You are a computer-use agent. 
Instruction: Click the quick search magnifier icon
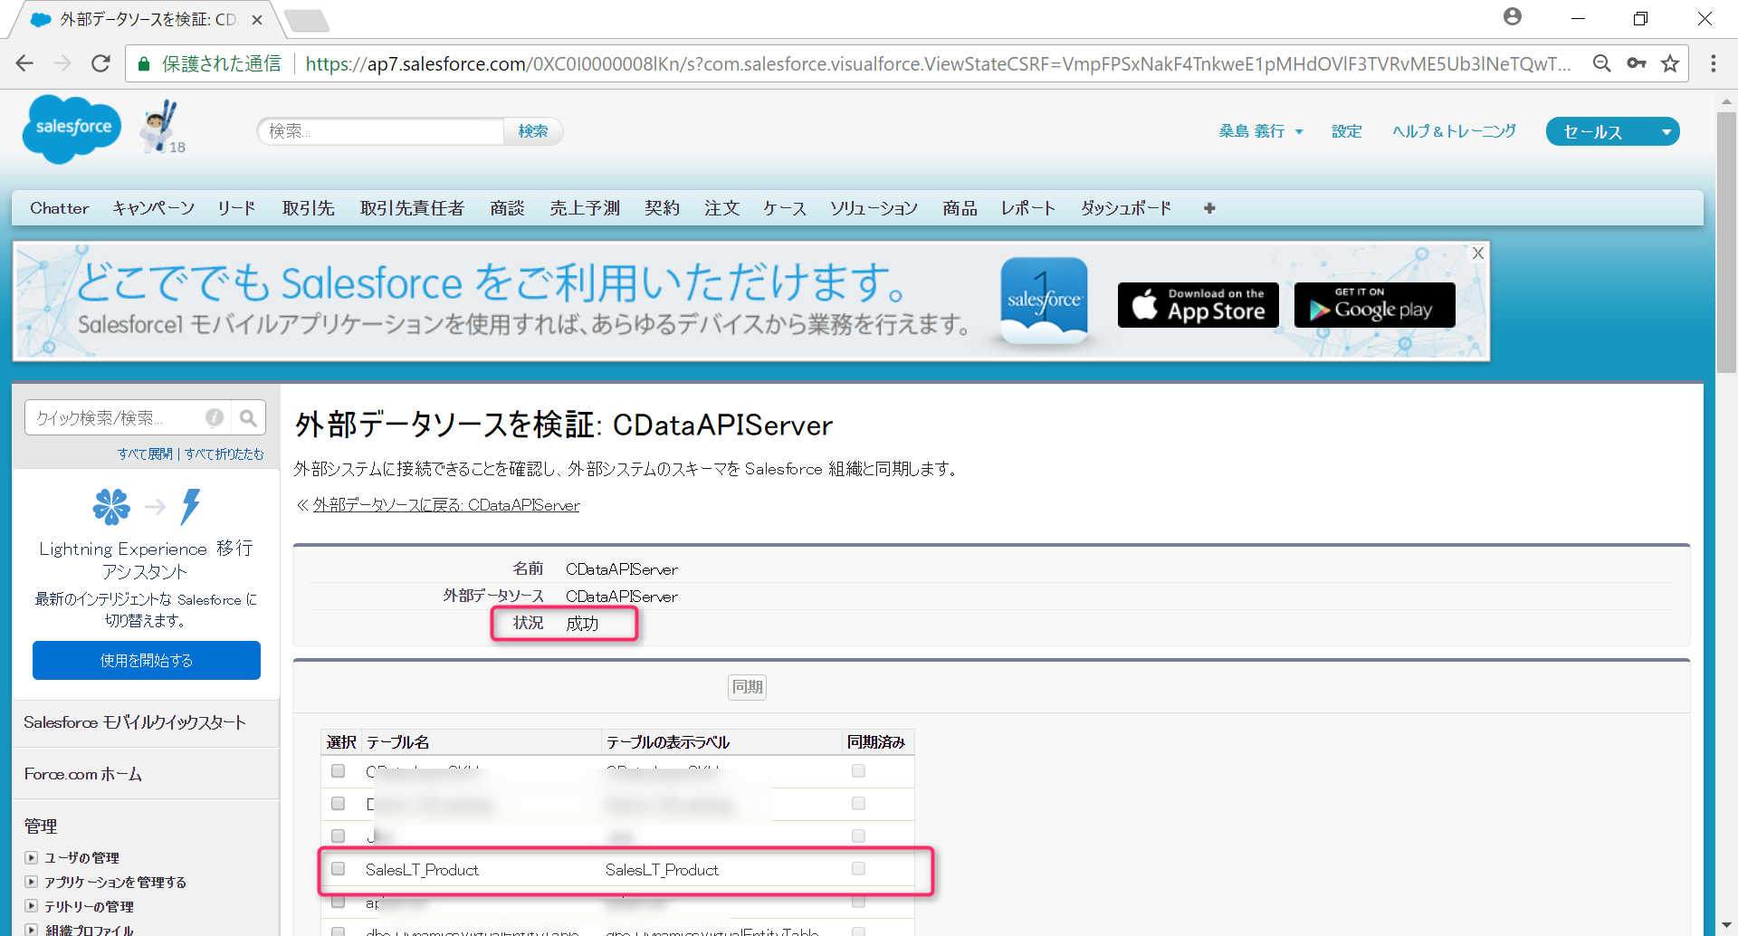[248, 417]
